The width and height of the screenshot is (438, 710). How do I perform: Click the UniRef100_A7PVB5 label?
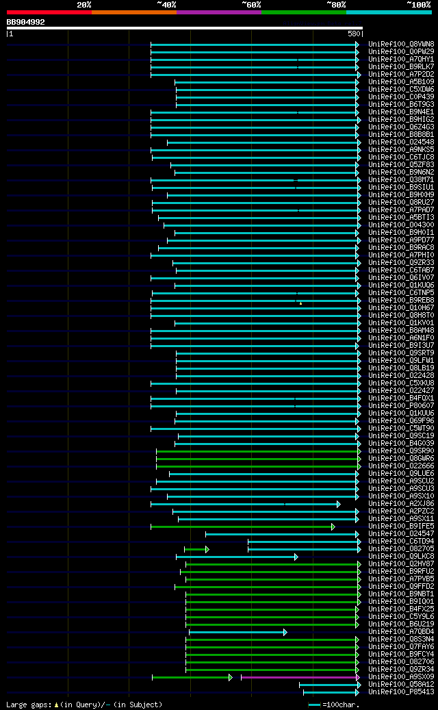pos(401,579)
